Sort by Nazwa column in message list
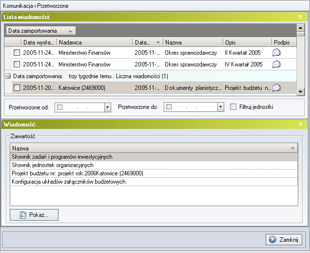The width and height of the screenshot is (310, 253). 193,42
